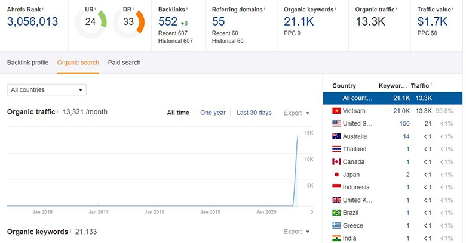Click info icon beside Organic keywords 21,133
The height and width of the screenshot is (243, 466).
[x=70, y=230]
